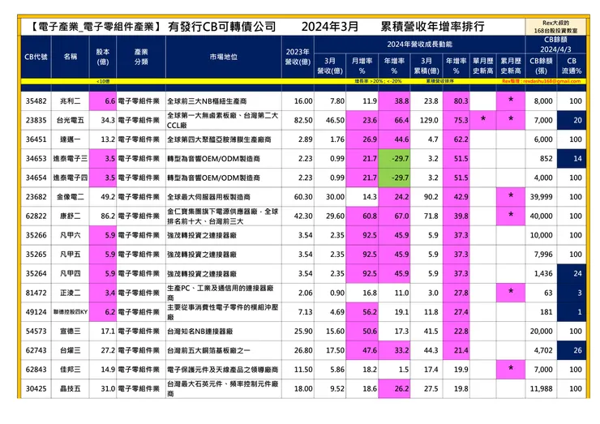Screen dimensions: 600x424
Task: Click the name cell '晶技五'
Action: point(71,388)
